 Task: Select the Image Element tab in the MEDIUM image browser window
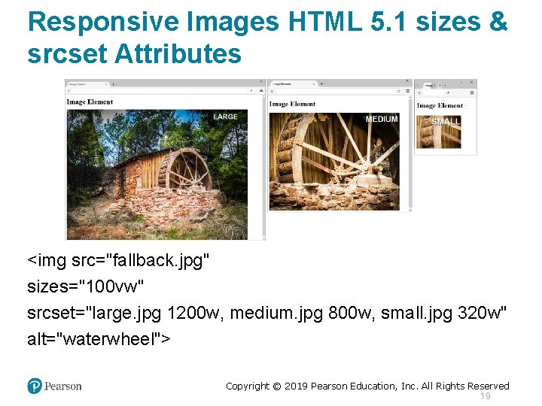click(x=293, y=84)
